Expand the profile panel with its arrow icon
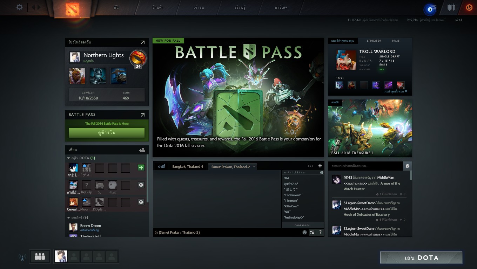Image resolution: width=477 pixels, height=269 pixels. (143, 42)
